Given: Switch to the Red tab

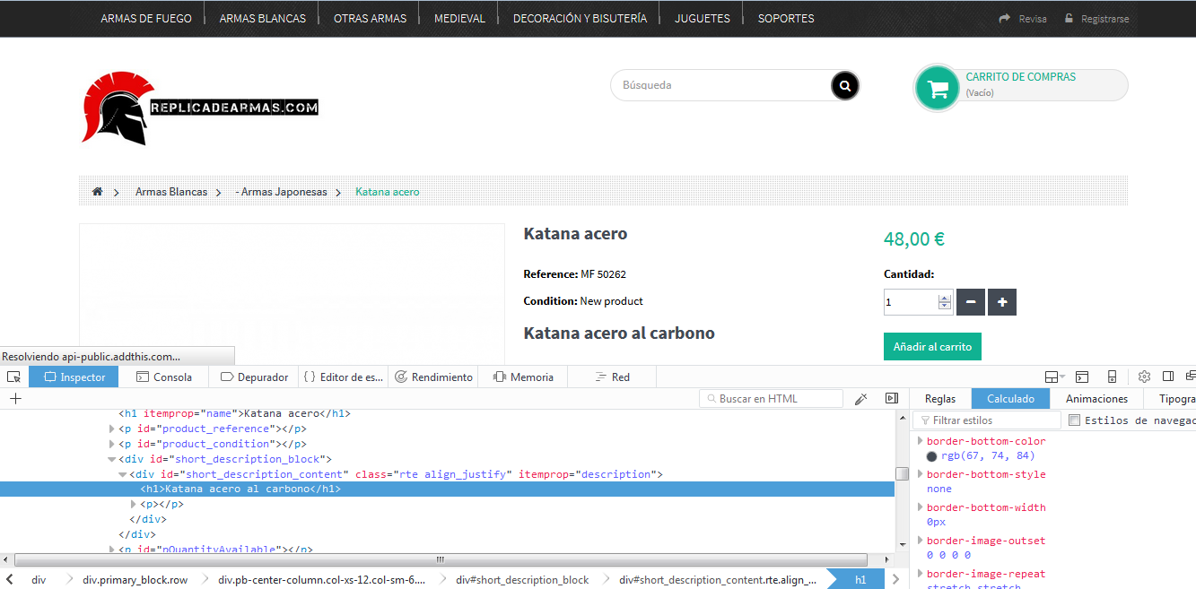Looking at the screenshot, I should coord(613,377).
